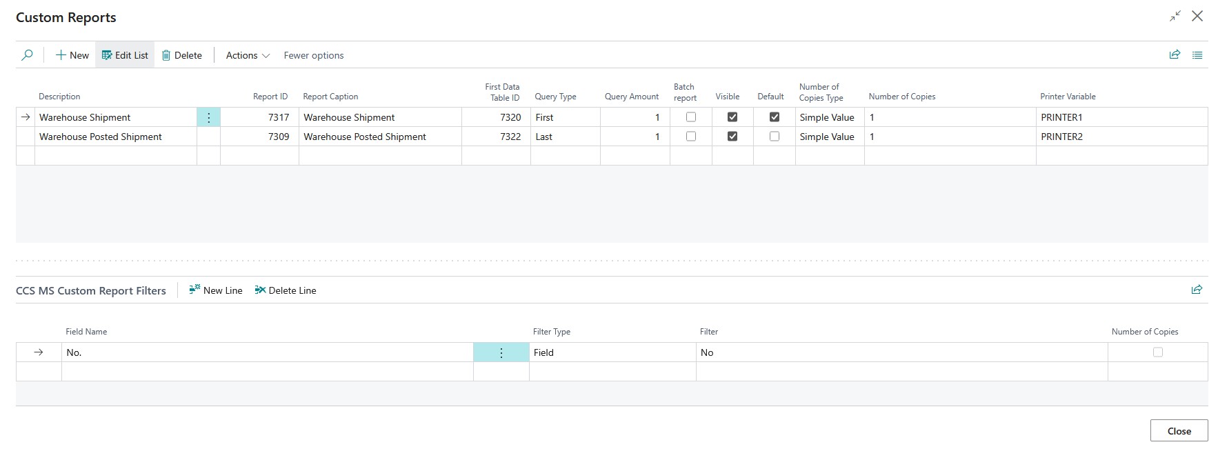Switch to Edit List mode
This screenshot has width=1218, height=449.
tap(125, 55)
